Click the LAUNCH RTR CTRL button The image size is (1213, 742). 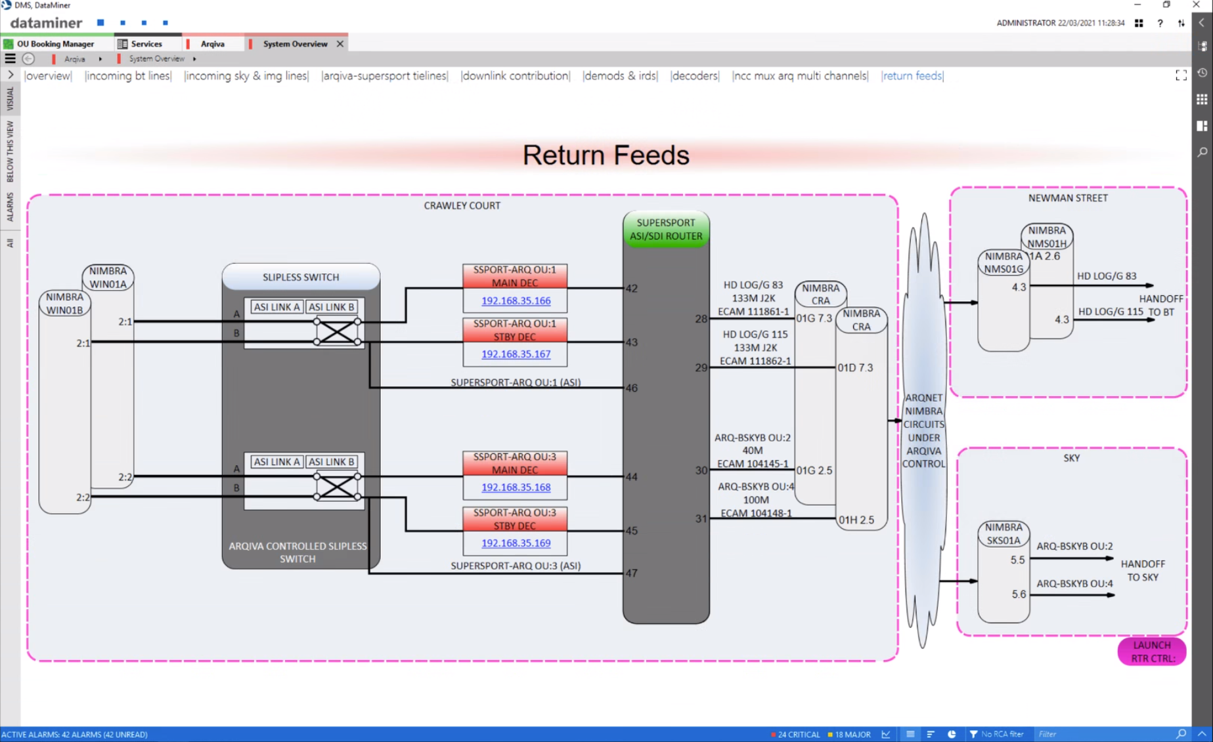pyautogui.click(x=1152, y=651)
